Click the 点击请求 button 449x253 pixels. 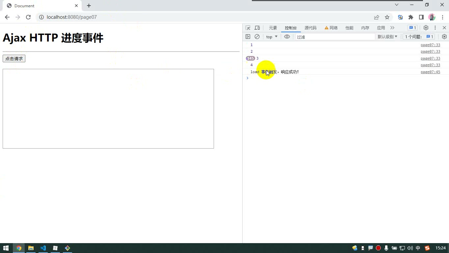14,59
